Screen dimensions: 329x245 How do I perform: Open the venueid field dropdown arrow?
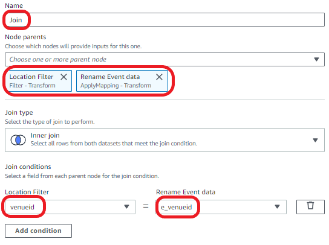pos(126,206)
